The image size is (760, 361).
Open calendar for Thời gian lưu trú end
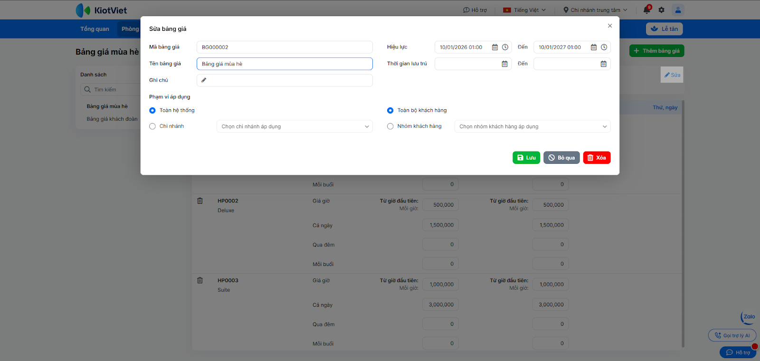603,64
